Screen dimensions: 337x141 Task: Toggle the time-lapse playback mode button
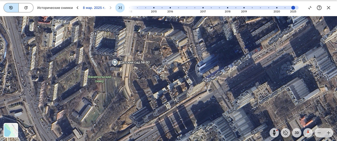(26, 8)
